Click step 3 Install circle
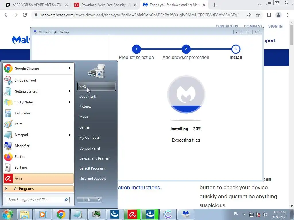Screen dimensions: 294x220 click(236, 49)
